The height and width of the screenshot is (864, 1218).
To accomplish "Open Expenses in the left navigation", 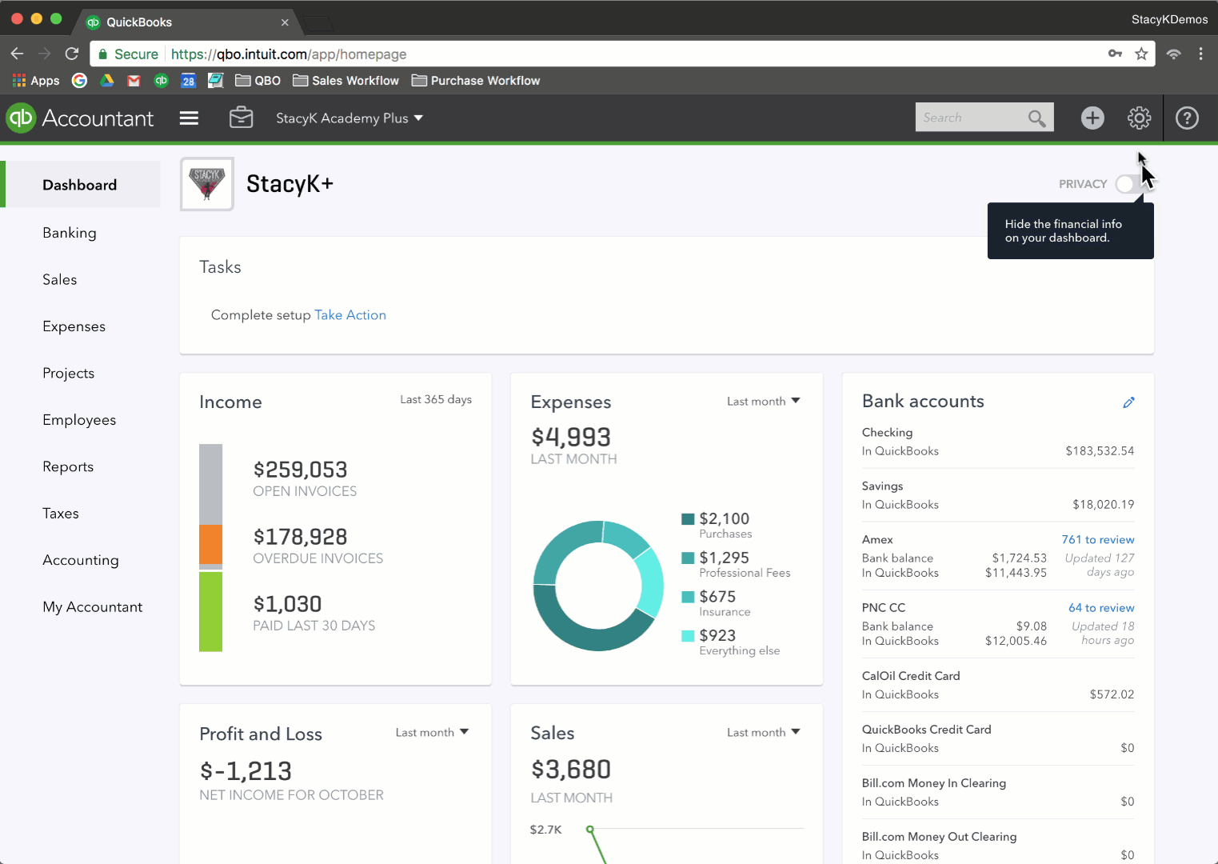I will pyautogui.click(x=74, y=326).
